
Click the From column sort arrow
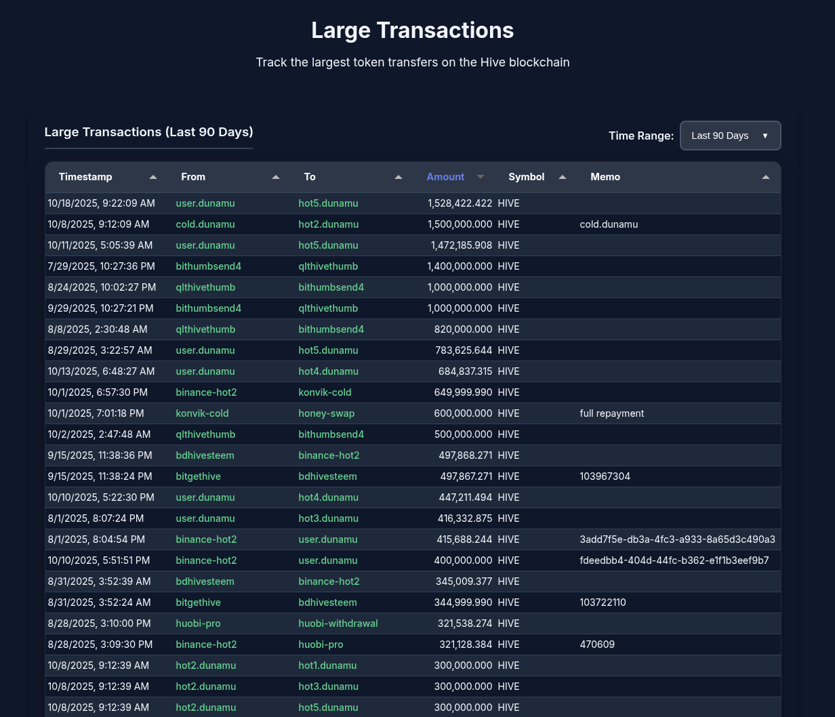pyautogui.click(x=276, y=177)
